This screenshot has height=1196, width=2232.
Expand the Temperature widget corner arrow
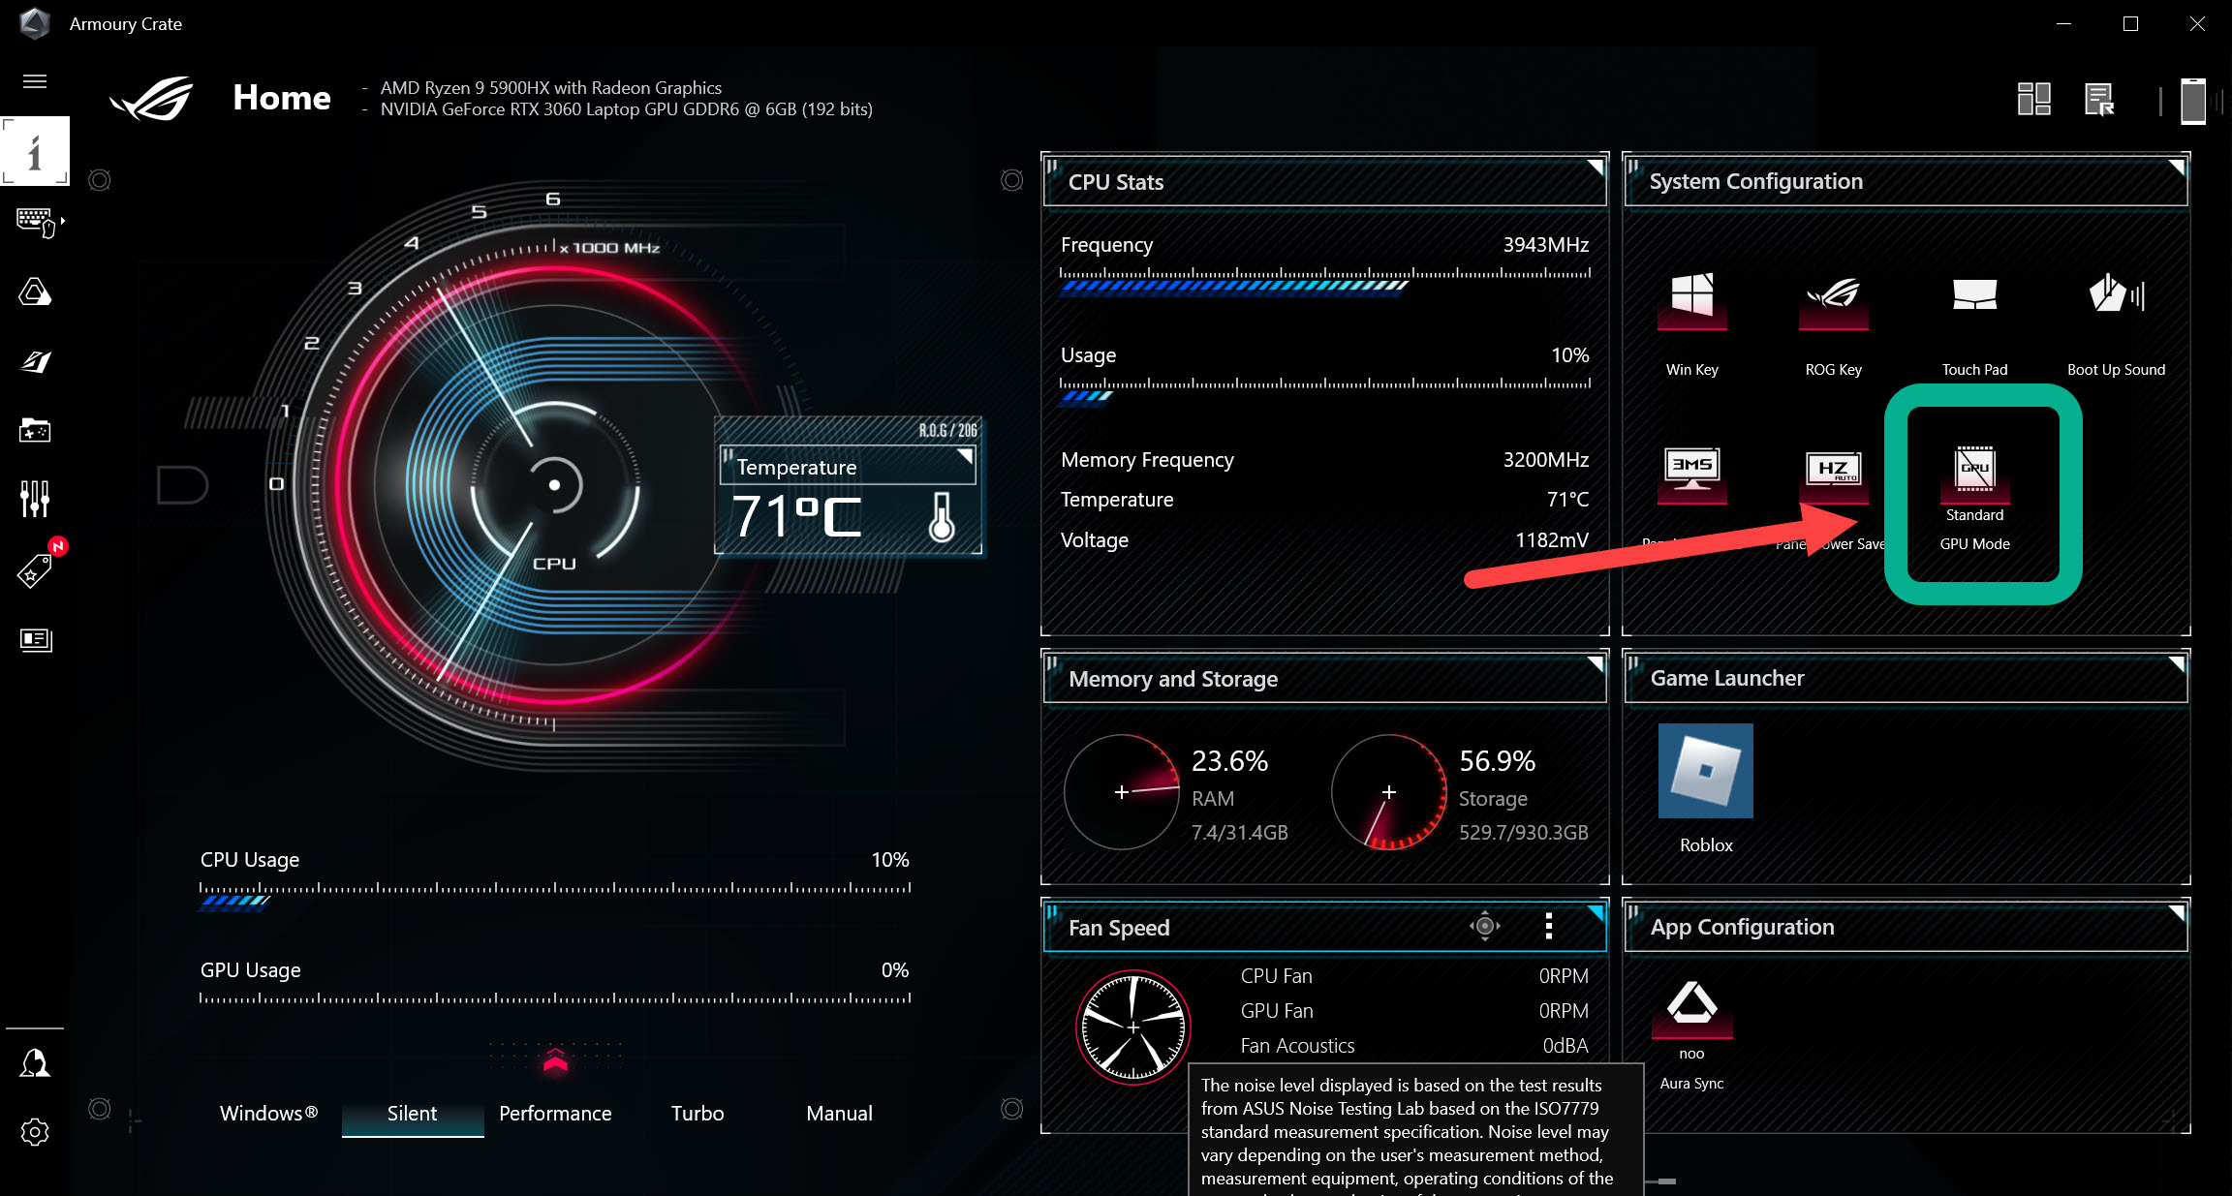click(x=965, y=456)
